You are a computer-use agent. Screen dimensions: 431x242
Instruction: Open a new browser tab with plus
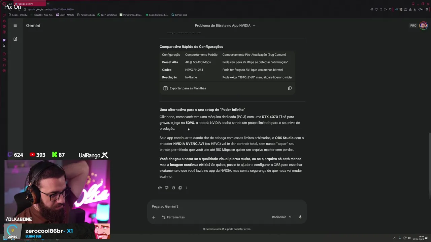click(48, 4)
